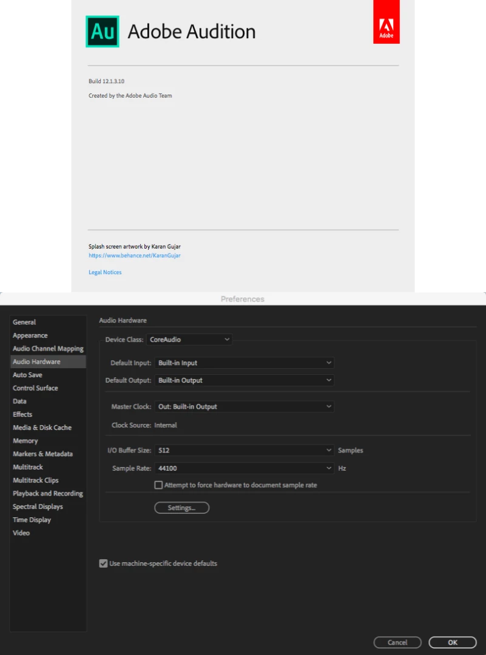Click 'Splash screen artwork by Karan Gujar' text
The width and height of the screenshot is (486, 655).
tap(135, 246)
